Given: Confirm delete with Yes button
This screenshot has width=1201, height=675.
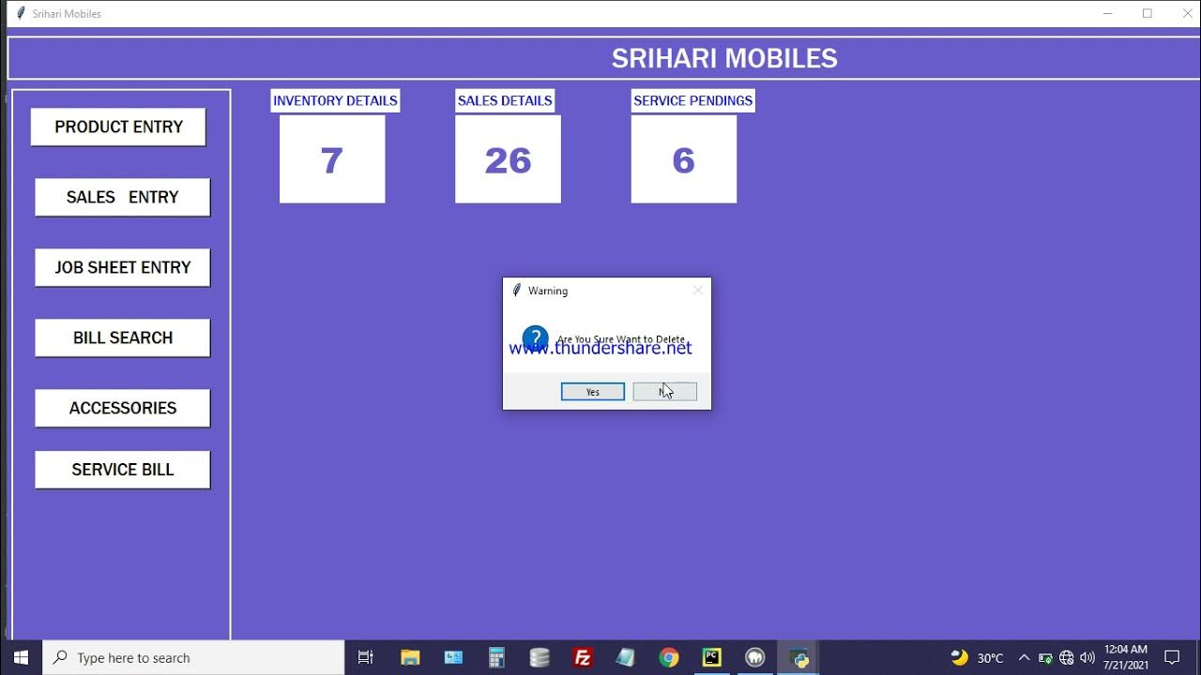Looking at the screenshot, I should pos(593,392).
